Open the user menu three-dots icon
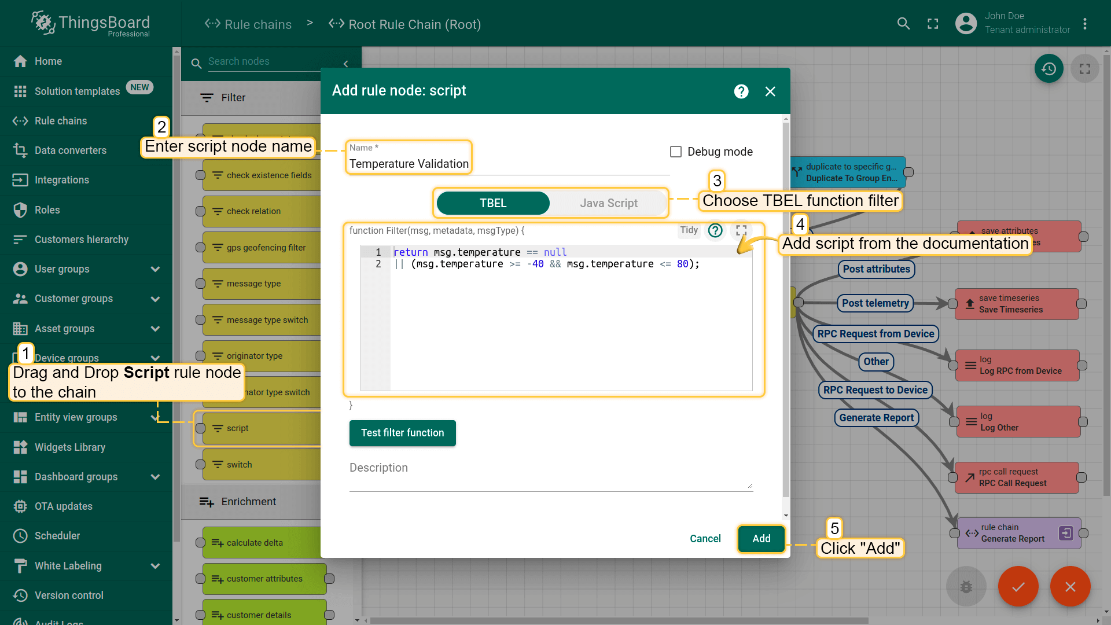Screen dimensions: 1111x625 (x=1085, y=24)
